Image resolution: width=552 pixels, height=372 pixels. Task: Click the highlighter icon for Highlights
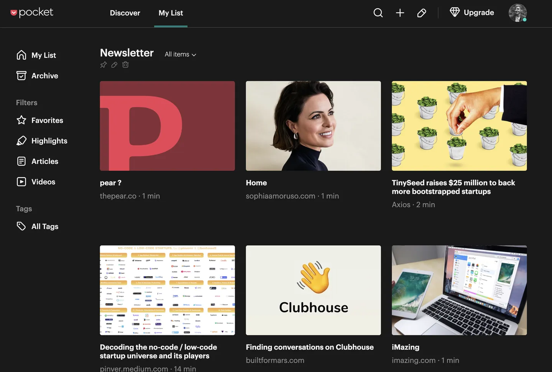(x=21, y=141)
